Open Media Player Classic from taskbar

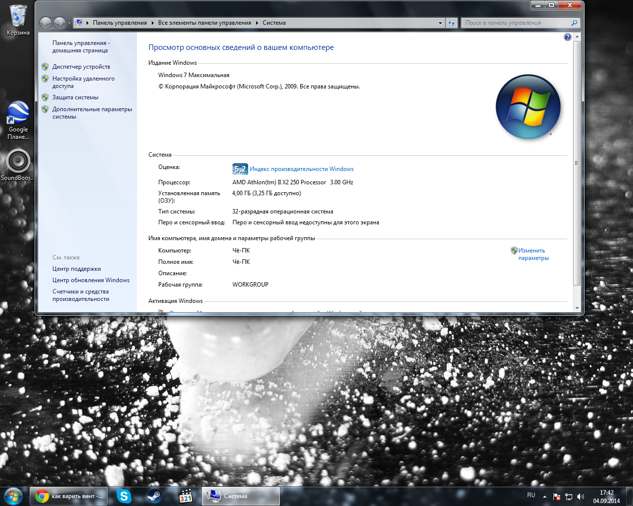point(185,496)
